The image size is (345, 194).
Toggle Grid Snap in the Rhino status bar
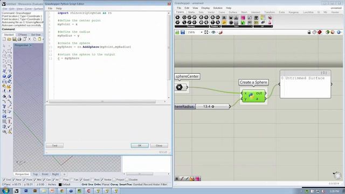coord(87,184)
